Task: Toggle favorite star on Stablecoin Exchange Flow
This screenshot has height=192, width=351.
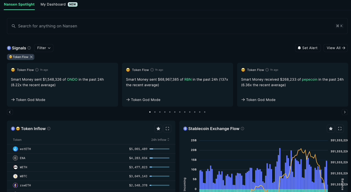Action: click(x=331, y=128)
